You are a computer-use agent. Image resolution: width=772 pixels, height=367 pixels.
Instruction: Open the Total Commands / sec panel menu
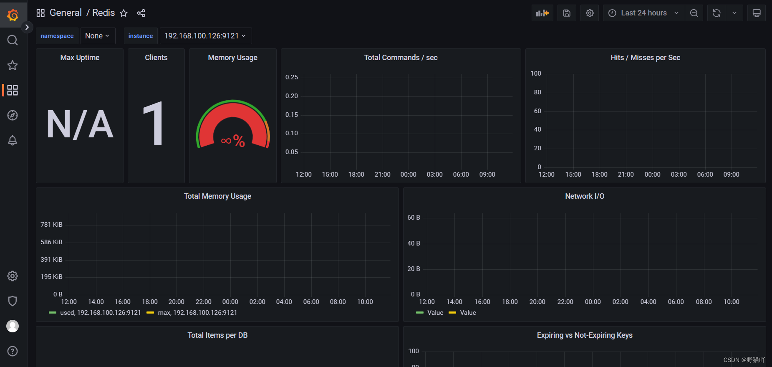click(401, 58)
